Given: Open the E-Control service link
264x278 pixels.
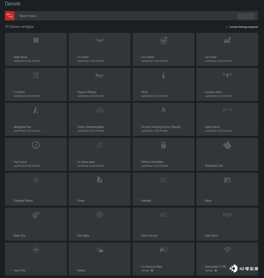Looking at the screenshot, I should [x=19, y=92].
